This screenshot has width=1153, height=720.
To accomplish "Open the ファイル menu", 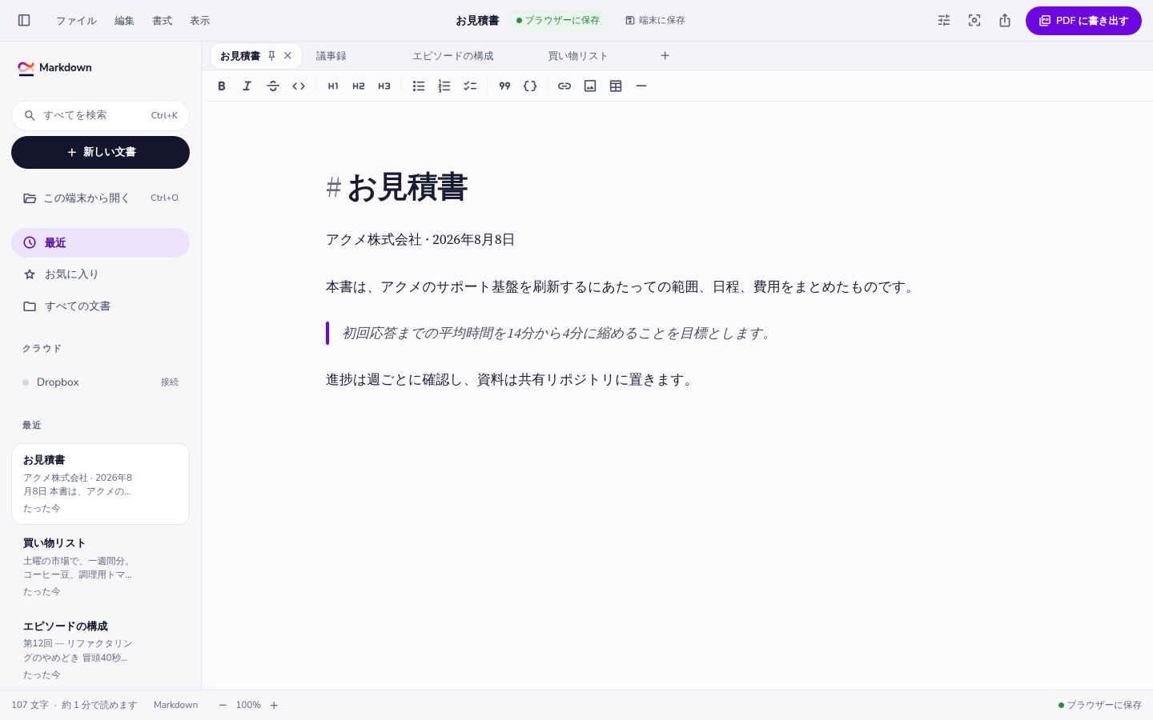I will [x=76, y=21].
